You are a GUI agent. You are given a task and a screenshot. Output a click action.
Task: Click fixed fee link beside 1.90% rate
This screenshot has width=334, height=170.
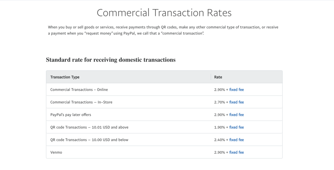pos(236,127)
